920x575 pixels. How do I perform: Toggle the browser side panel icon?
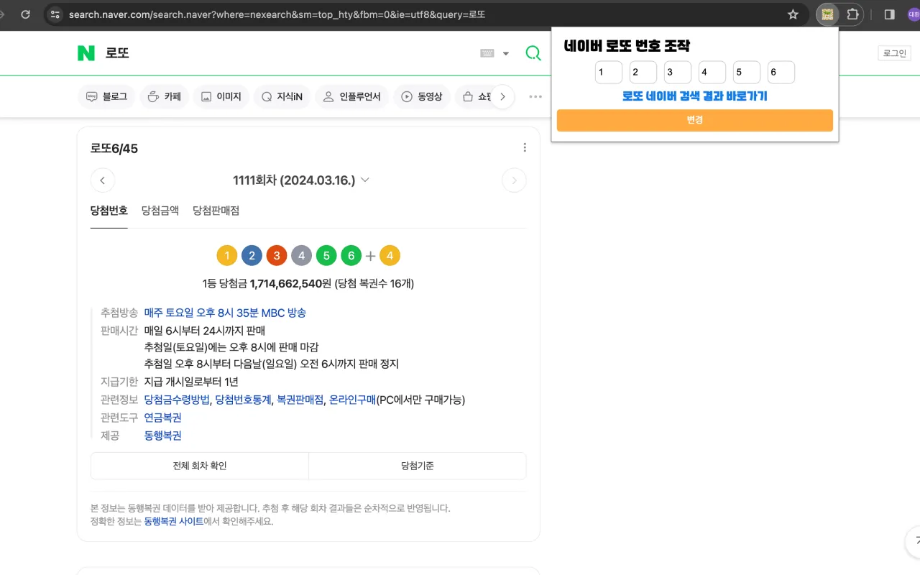tap(889, 14)
